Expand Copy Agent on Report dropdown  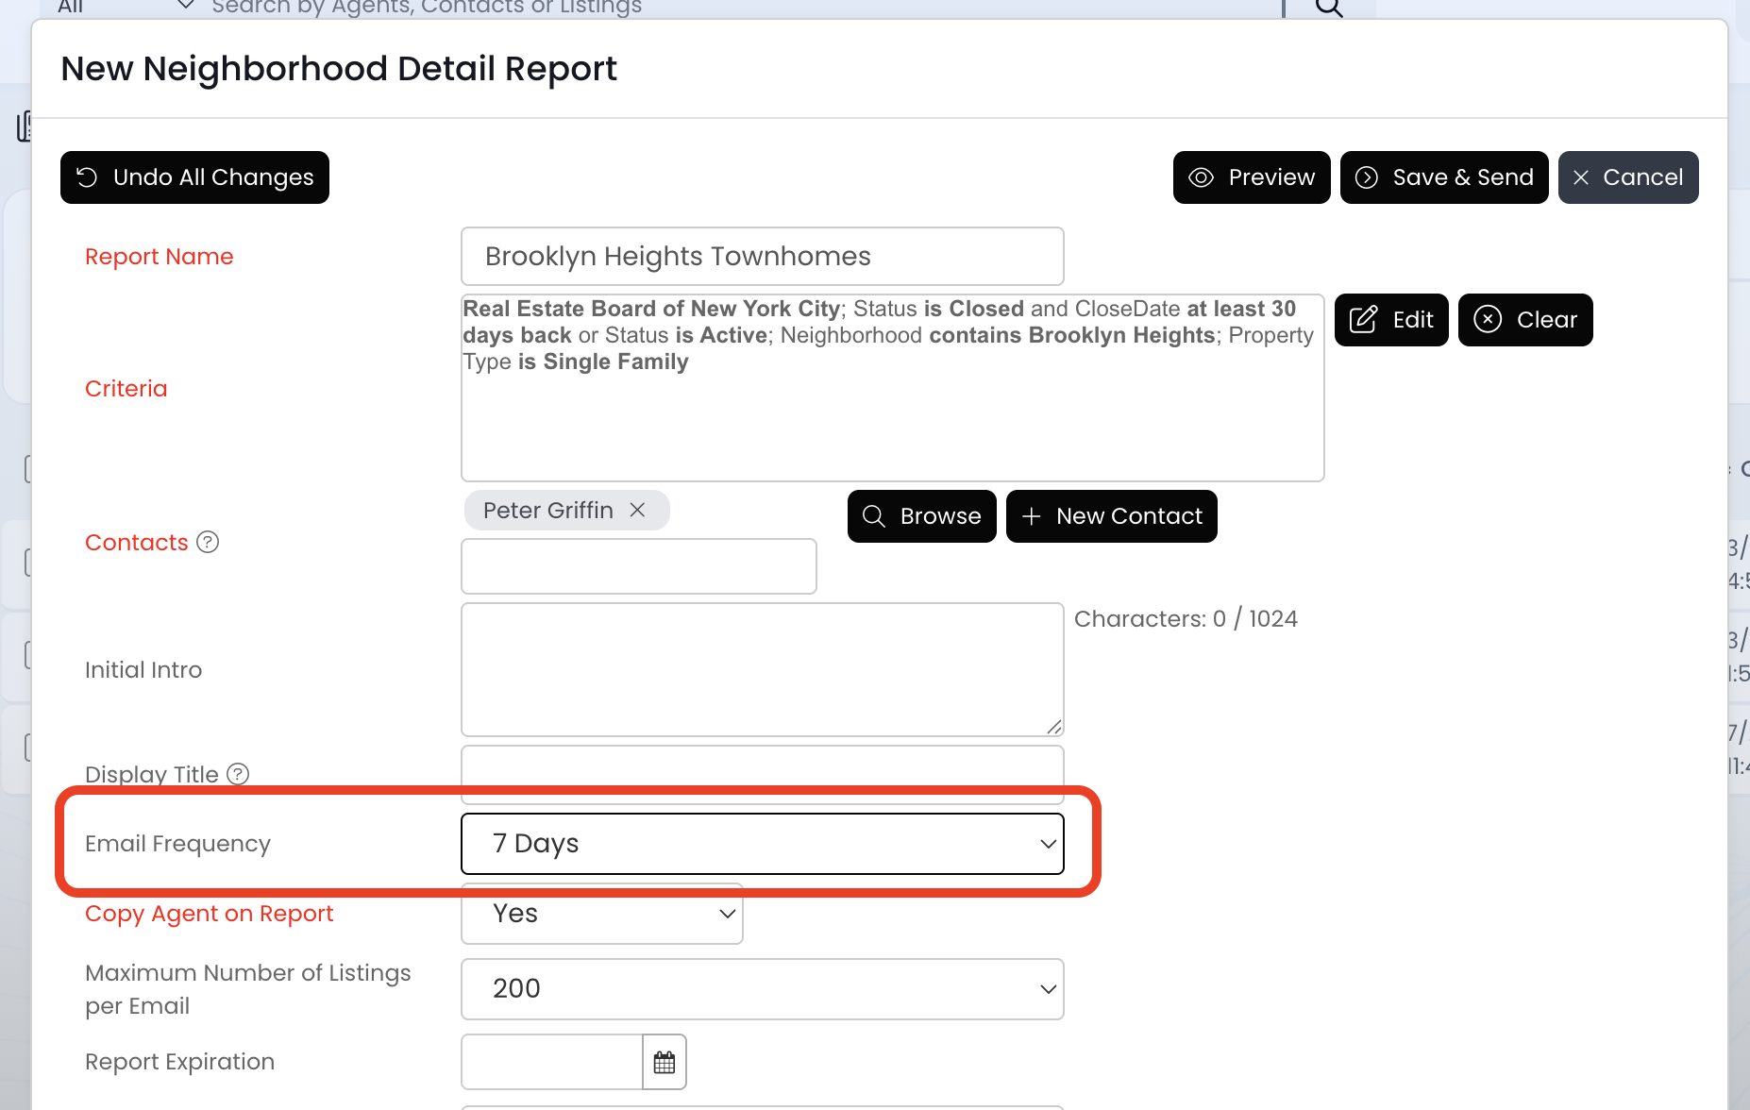[x=602, y=914]
